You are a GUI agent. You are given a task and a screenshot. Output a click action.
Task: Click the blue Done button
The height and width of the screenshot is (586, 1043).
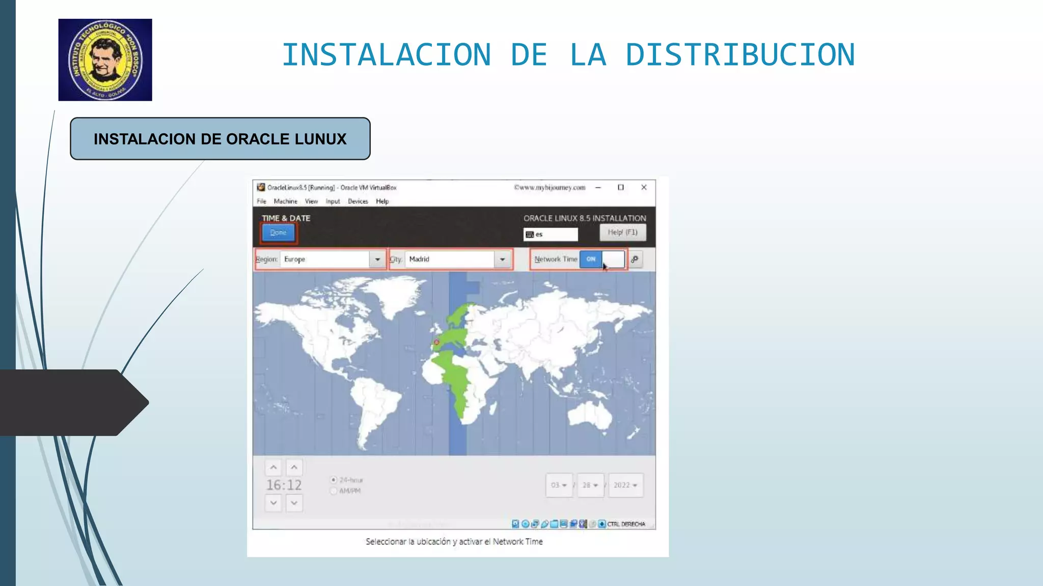tap(278, 232)
